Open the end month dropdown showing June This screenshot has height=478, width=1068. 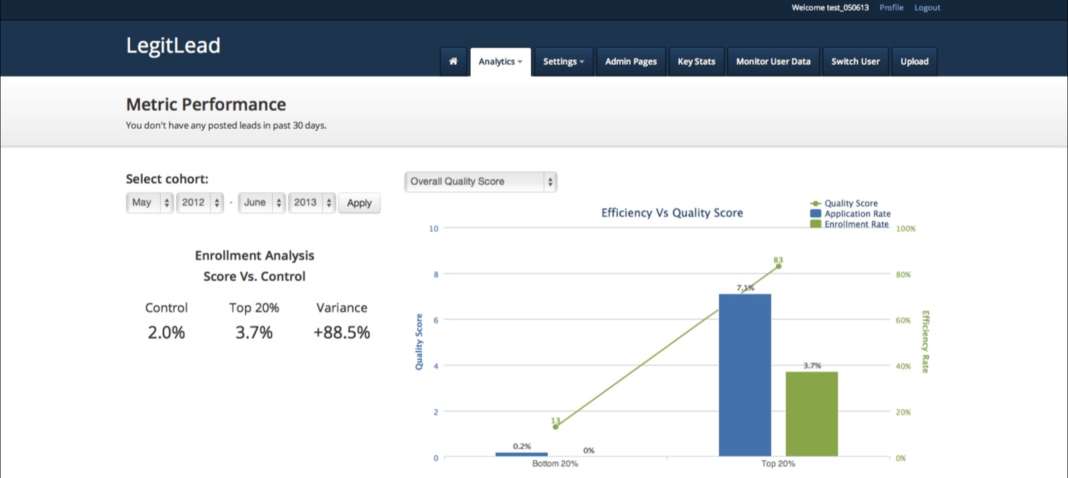click(262, 203)
